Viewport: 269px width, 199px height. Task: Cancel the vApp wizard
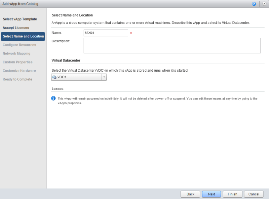coord(254,194)
